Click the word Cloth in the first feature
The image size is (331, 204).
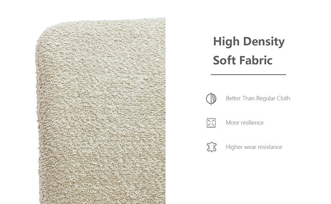(283, 98)
